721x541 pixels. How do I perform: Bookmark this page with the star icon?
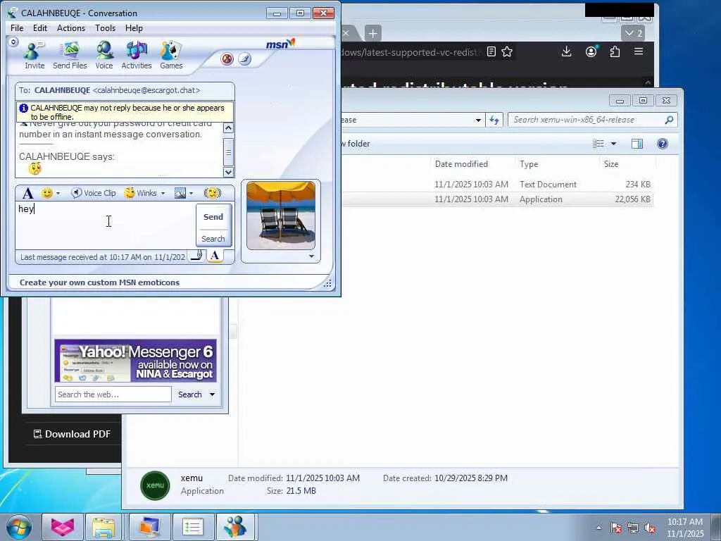[x=507, y=51]
